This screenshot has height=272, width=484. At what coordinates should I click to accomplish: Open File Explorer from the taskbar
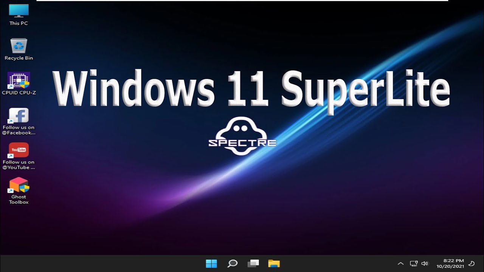pyautogui.click(x=274, y=263)
